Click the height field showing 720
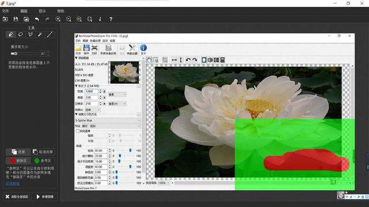 (91, 97)
